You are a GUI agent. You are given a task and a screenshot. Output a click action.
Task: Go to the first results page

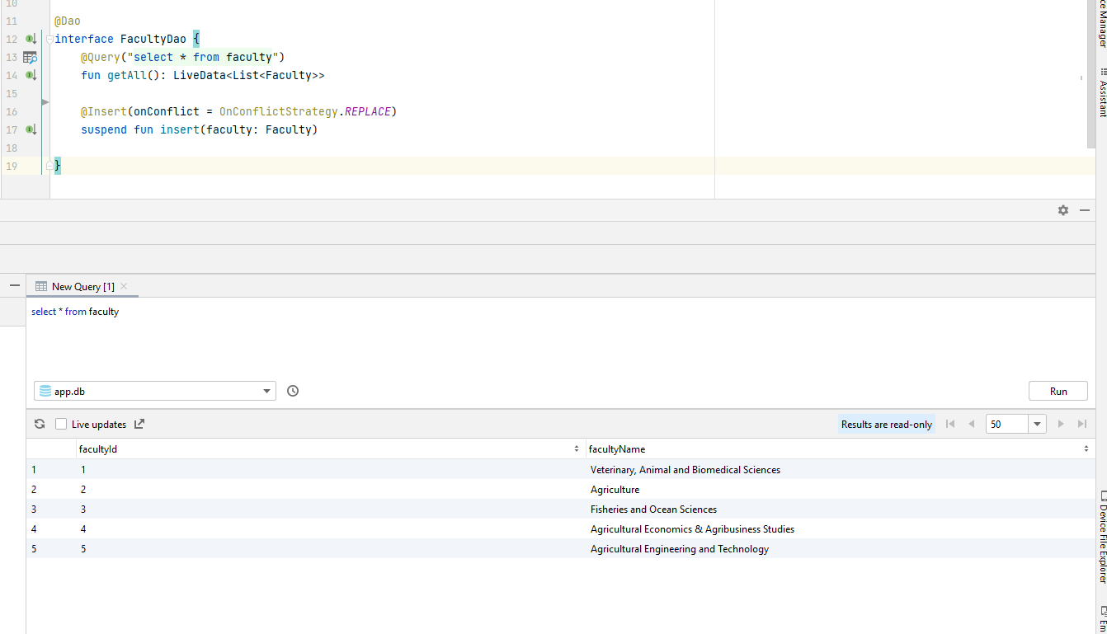pyautogui.click(x=950, y=424)
